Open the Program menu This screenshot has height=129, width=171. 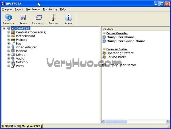7,9
